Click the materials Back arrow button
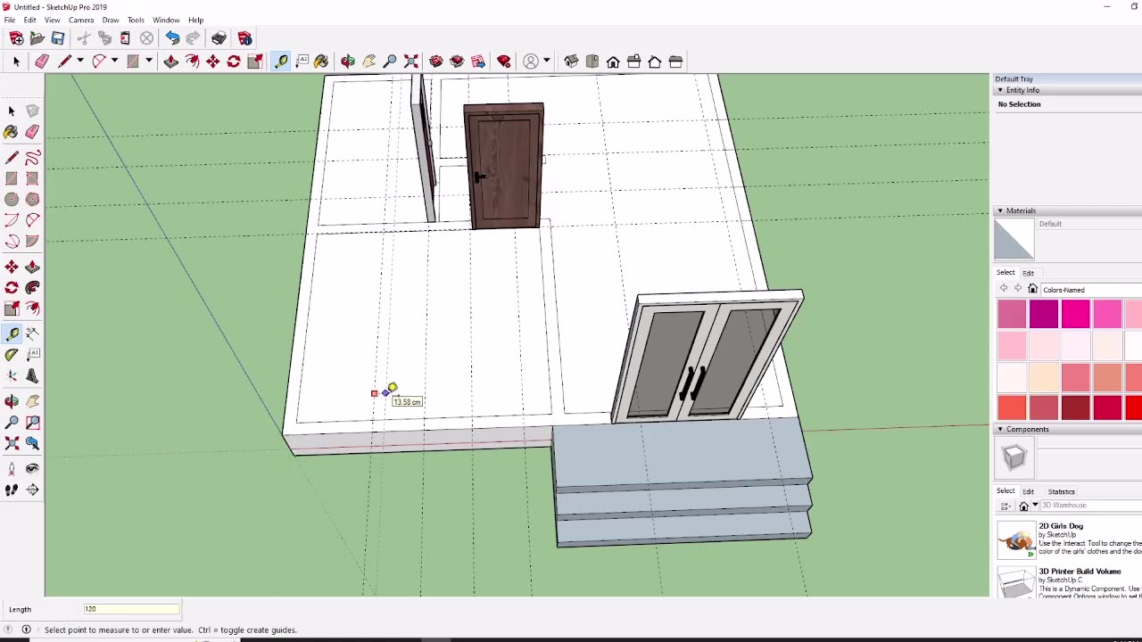The width and height of the screenshot is (1142, 642). coord(1004,289)
